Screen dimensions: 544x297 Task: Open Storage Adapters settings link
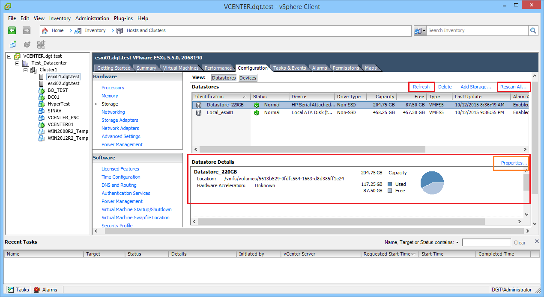pyautogui.click(x=120, y=120)
